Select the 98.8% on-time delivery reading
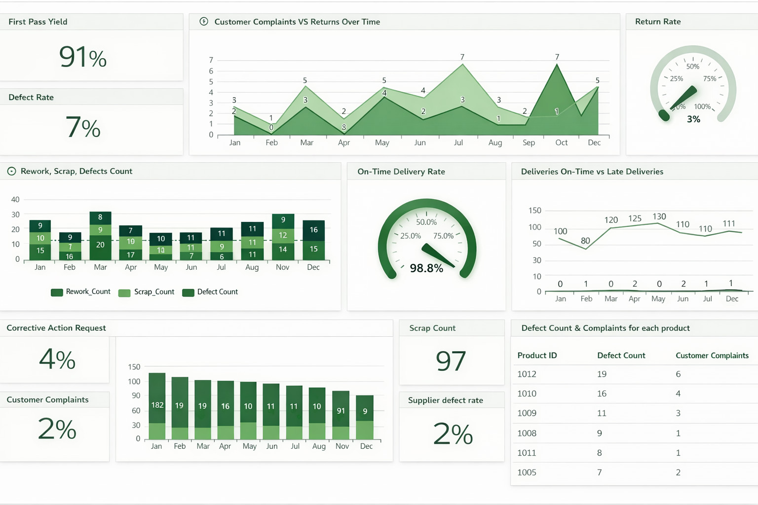Image resolution: width=758 pixels, height=505 pixels. (426, 268)
